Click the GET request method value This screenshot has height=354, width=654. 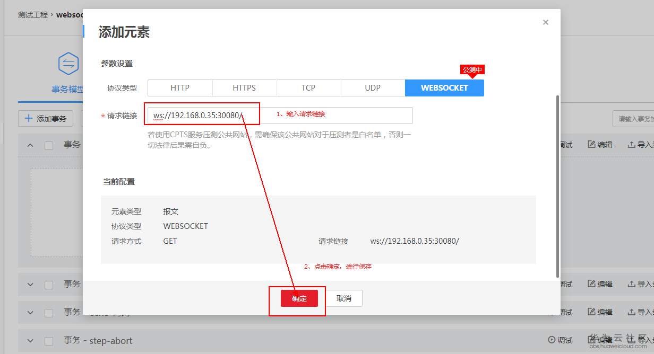(x=170, y=241)
